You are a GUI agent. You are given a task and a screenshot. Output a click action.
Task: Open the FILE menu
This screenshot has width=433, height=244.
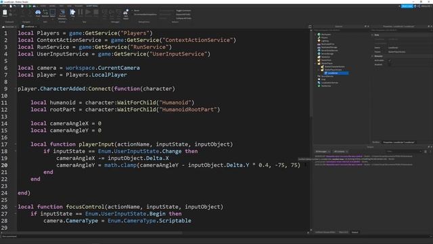(4, 6)
